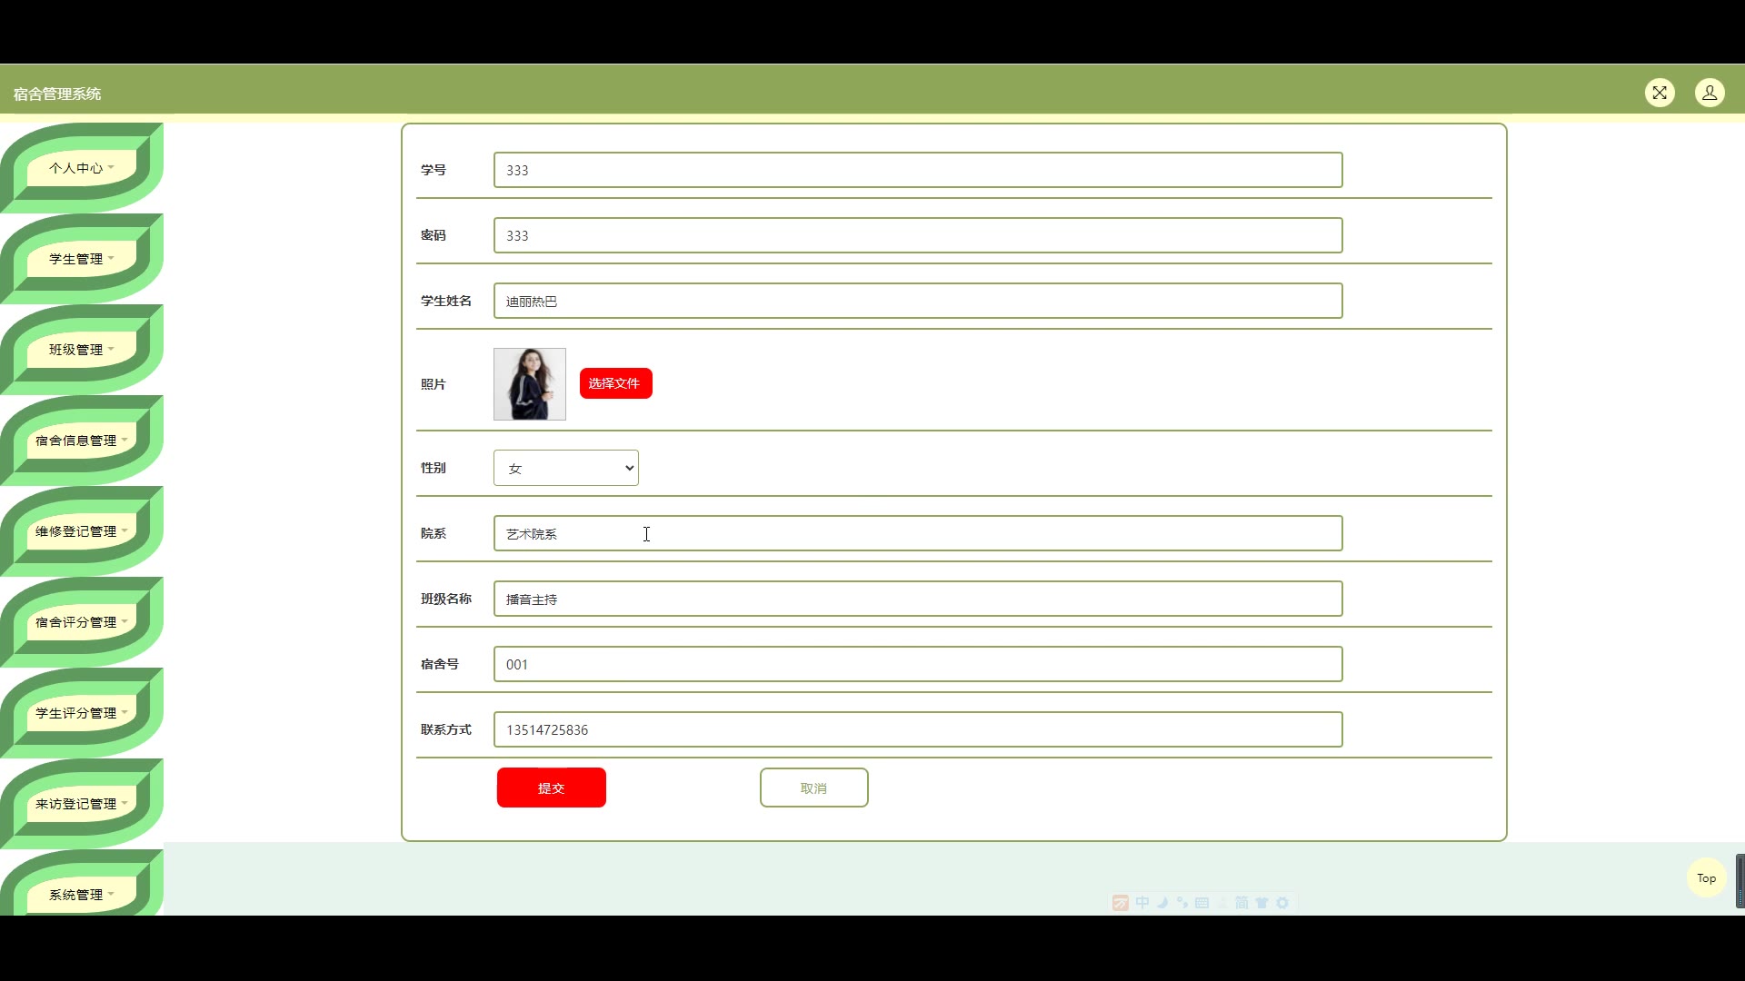
Task: Click the 联系方式 phone number field
Action: [x=918, y=729]
